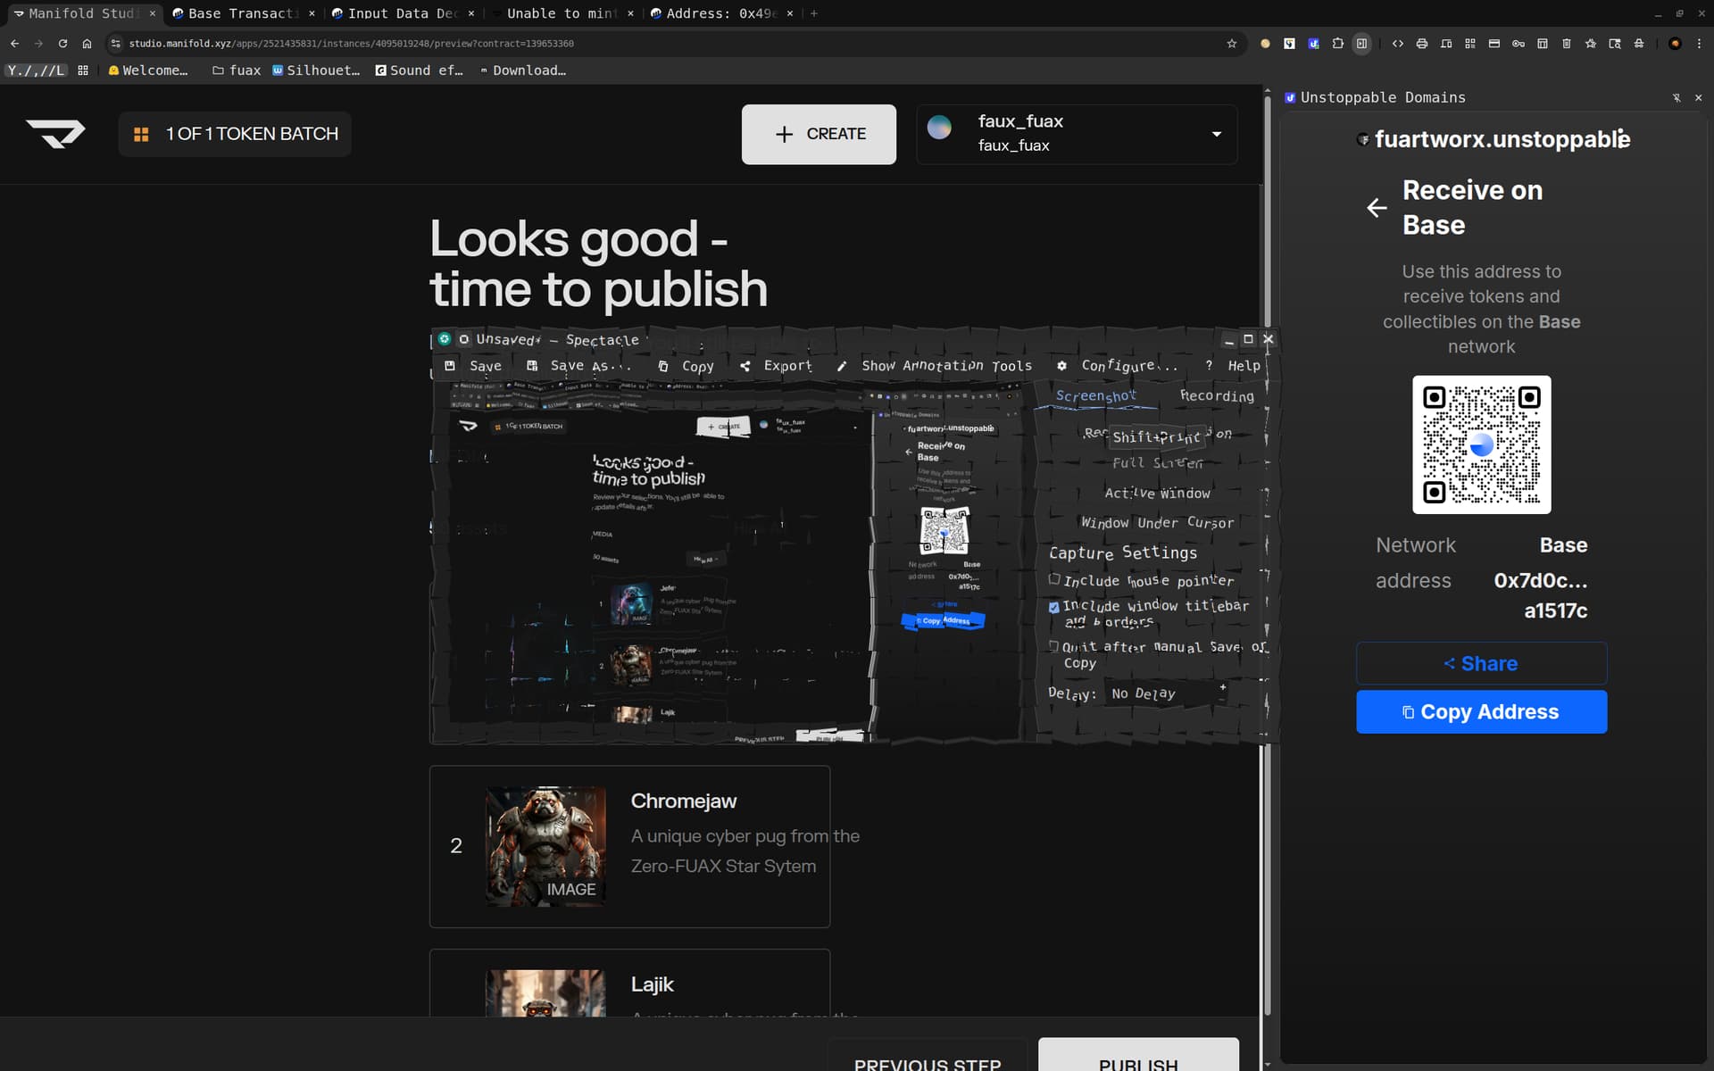The height and width of the screenshot is (1071, 1714).
Task: Click the Manifold logo icon
Action: 55,134
